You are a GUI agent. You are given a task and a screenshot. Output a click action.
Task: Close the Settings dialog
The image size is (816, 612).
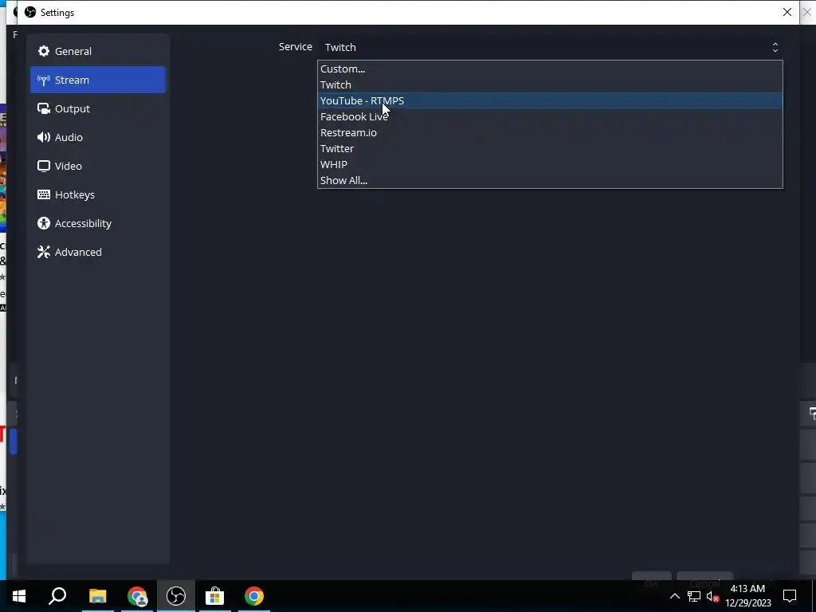coord(787,12)
